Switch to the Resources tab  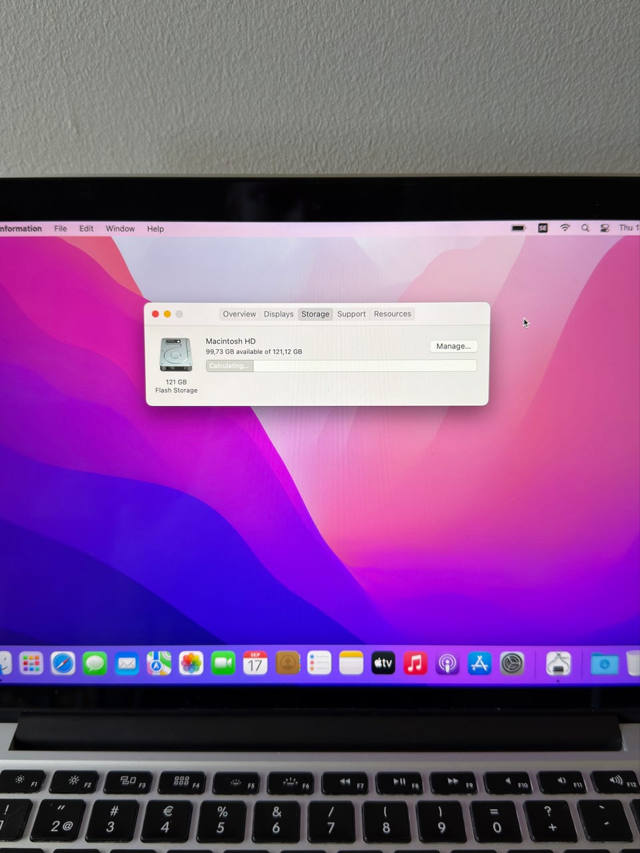pos(393,314)
